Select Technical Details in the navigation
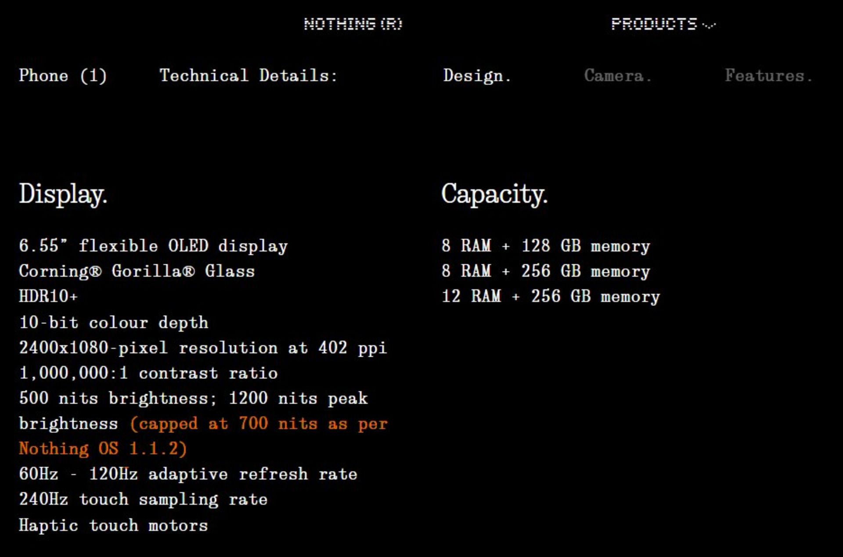843x557 pixels. click(248, 75)
